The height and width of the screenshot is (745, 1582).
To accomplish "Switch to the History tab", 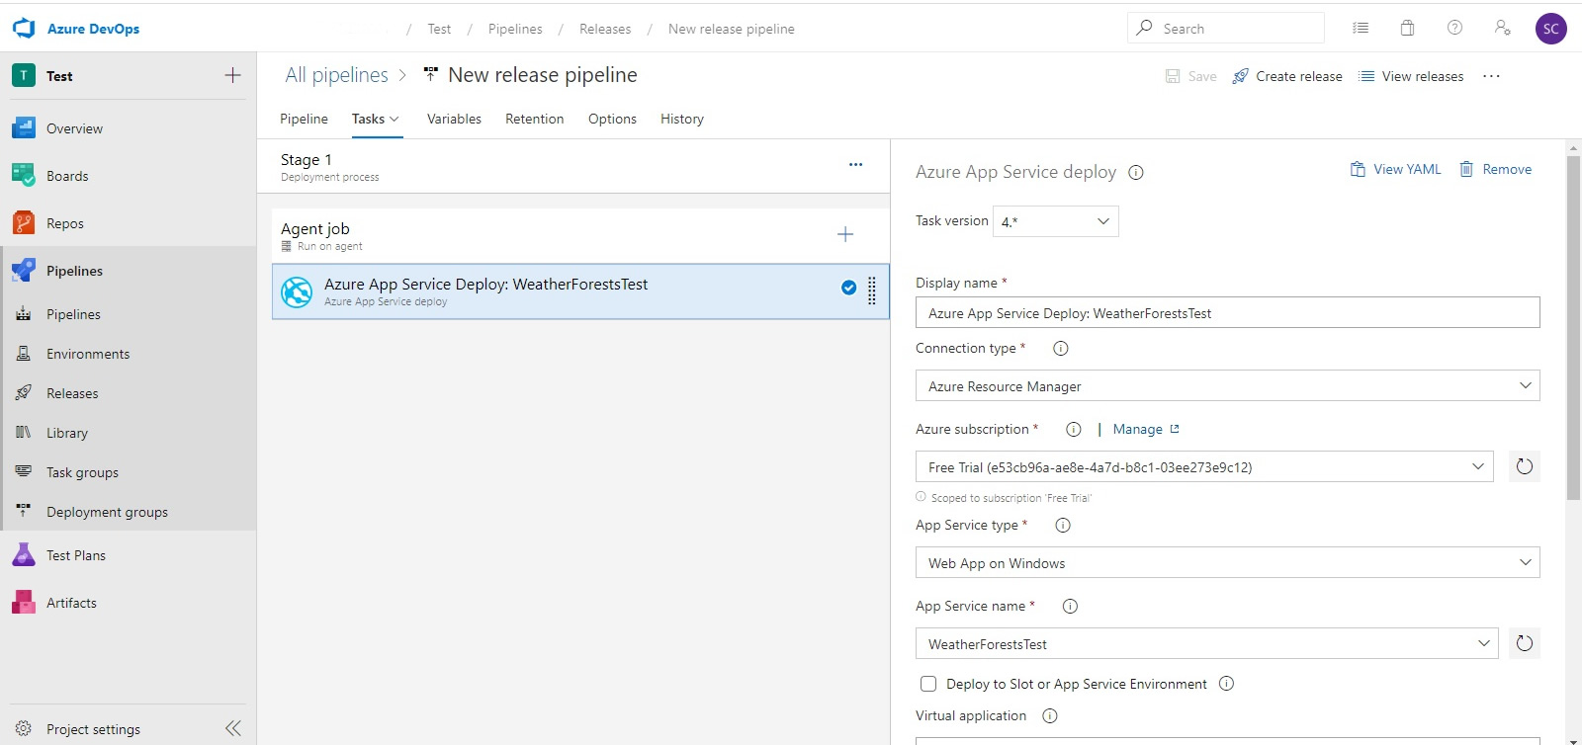I will point(682,119).
